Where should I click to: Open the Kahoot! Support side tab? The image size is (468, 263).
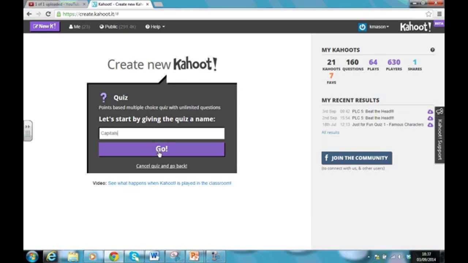click(x=439, y=135)
